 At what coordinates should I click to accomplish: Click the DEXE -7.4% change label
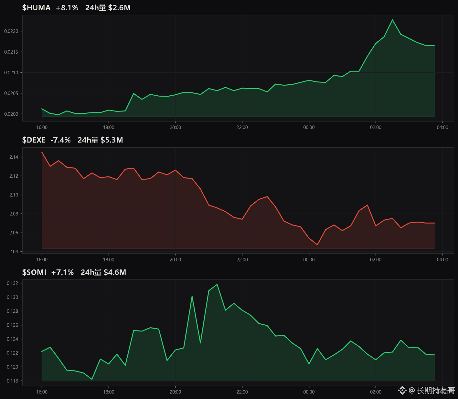(60, 140)
